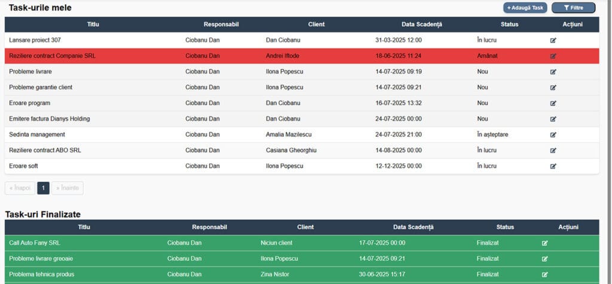The image size is (612, 284).
Task: Click the Task-uri Finalizate heading
Action: click(x=43, y=215)
